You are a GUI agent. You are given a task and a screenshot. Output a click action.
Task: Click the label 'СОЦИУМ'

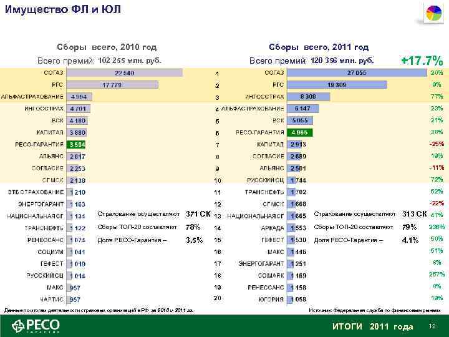click(x=51, y=252)
